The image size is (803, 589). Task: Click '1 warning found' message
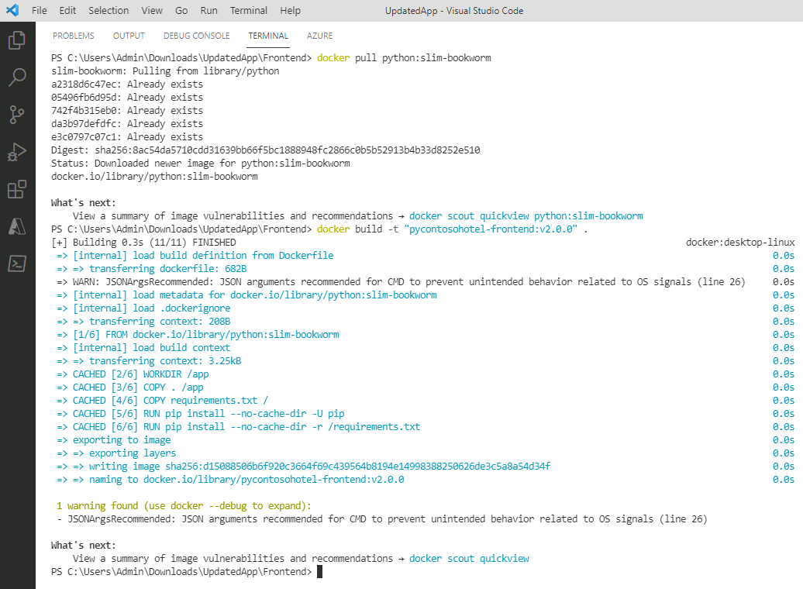tap(184, 506)
